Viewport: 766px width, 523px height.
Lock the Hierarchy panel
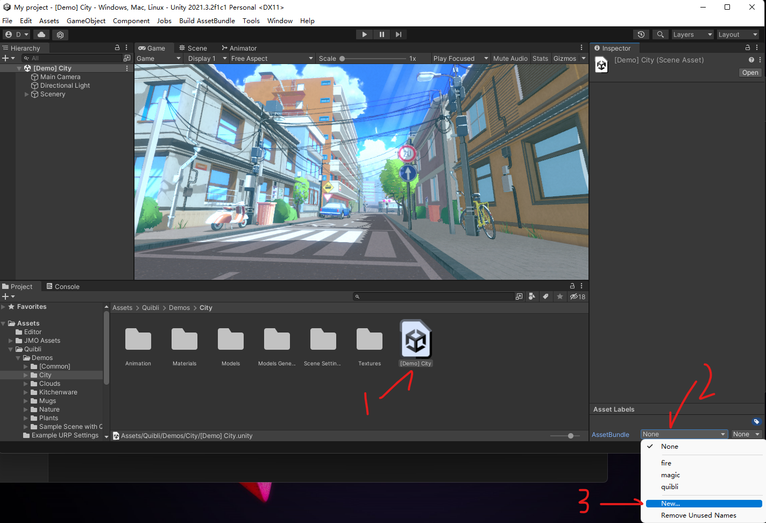[117, 48]
